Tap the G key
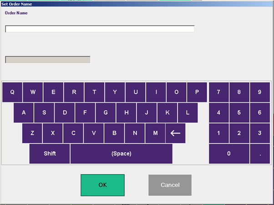 click(x=106, y=113)
